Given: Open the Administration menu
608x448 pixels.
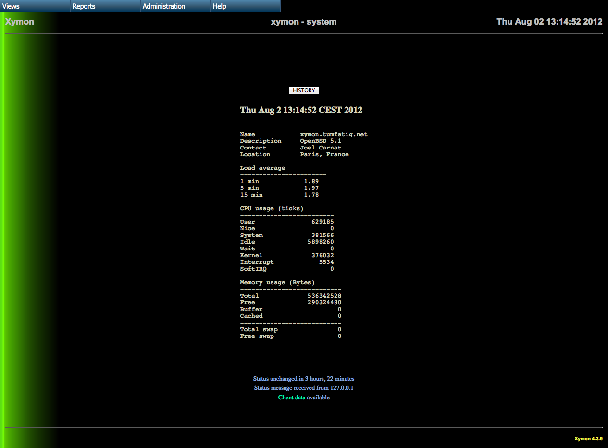Looking at the screenshot, I should pyautogui.click(x=175, y=6).
